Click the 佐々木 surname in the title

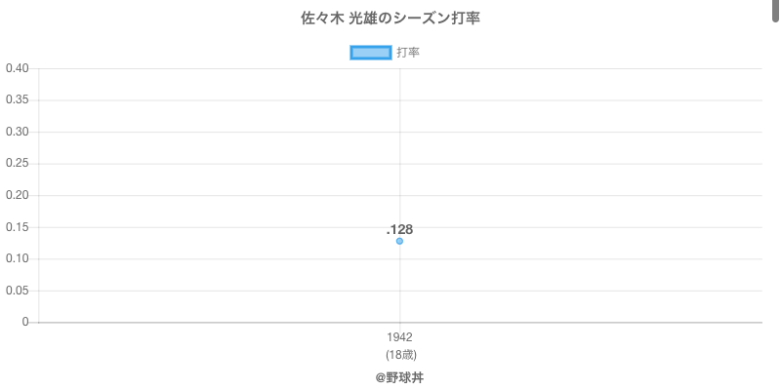point(315,19)
